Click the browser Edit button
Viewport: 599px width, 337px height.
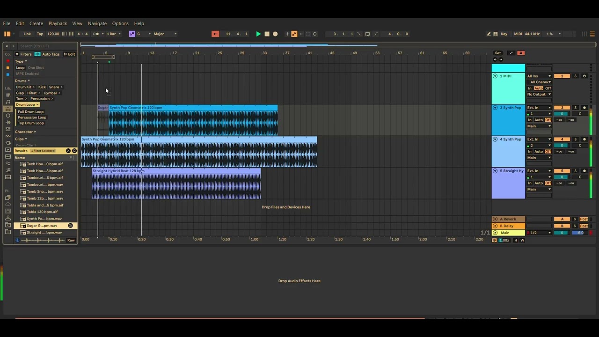pyautogui.click(x=69, y=54)
